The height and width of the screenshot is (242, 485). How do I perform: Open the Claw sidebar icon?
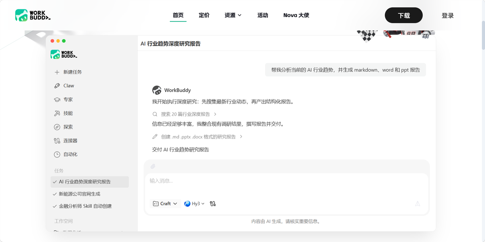coord(57,86)
